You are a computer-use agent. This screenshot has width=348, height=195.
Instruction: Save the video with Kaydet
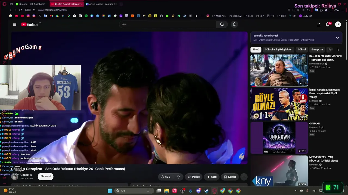pyautogui.click(x=230, y=177)
